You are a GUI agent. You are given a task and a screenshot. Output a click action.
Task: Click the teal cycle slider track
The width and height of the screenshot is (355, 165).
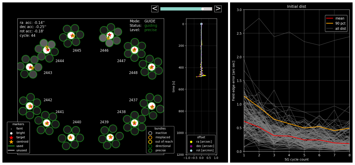click(186, 9)
